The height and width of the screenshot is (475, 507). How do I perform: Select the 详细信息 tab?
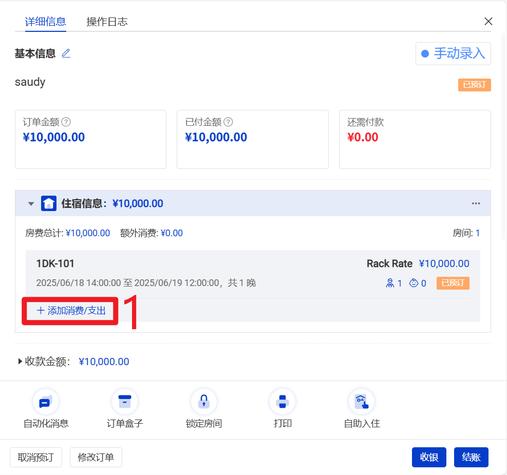[x=45, y=22]
